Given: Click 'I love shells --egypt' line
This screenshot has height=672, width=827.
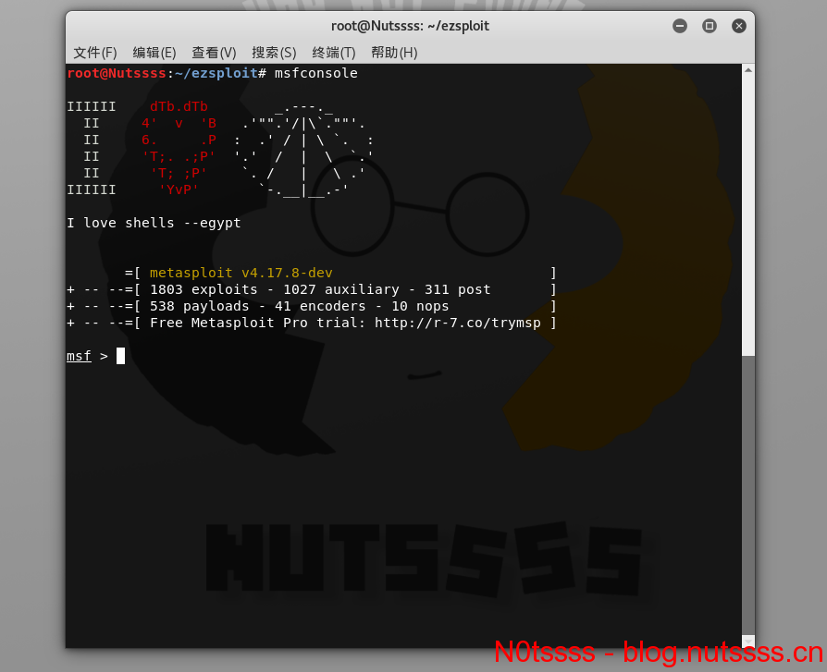Looking at the screenshot, I should 154,223.
